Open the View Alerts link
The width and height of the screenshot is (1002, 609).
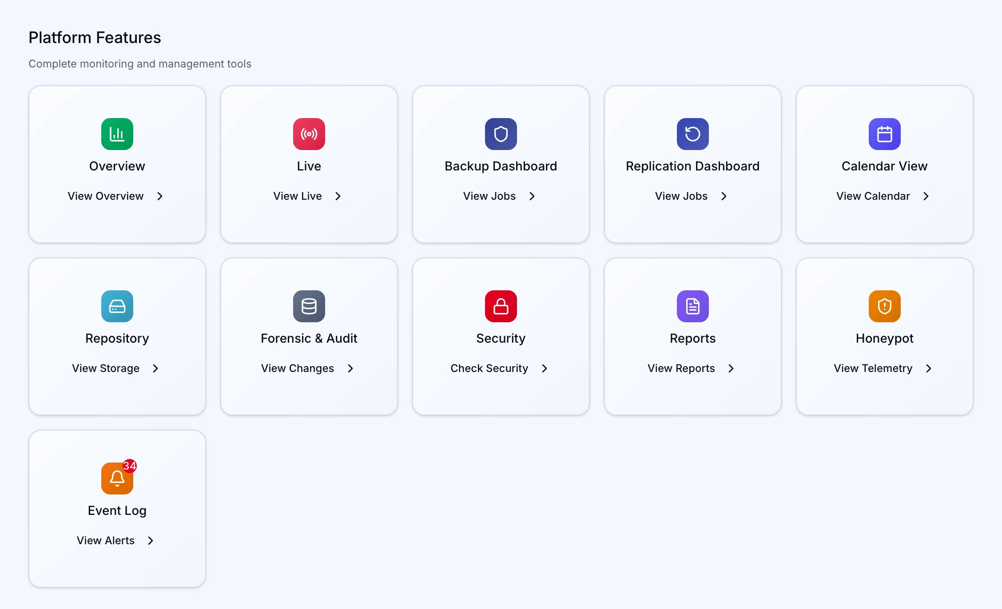106,541
